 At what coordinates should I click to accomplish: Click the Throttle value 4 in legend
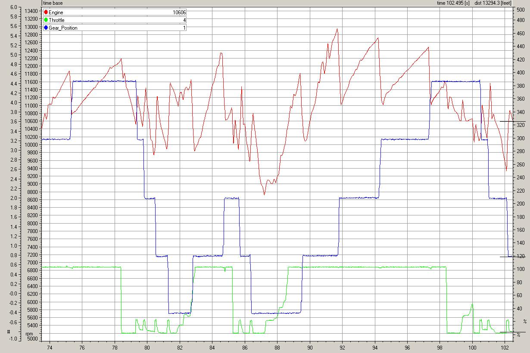184,20
